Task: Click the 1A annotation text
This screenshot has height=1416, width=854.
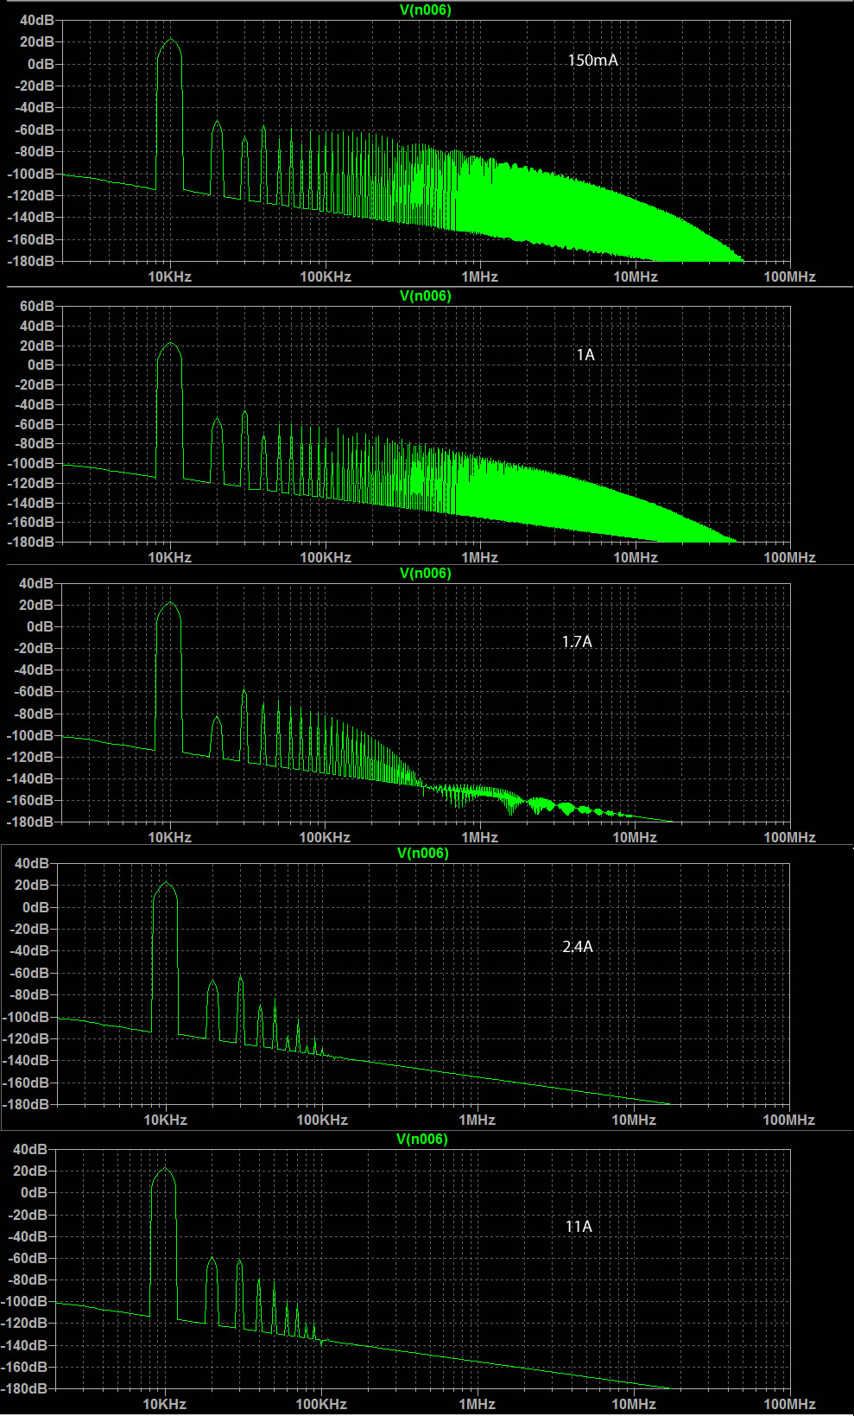Action: point(585,355)
